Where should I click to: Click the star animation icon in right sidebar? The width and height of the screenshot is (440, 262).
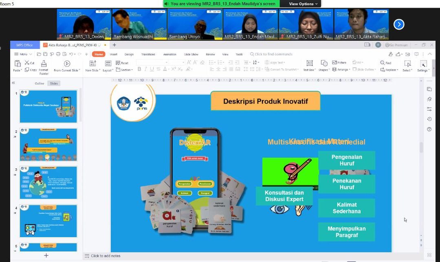coord(429,99)
